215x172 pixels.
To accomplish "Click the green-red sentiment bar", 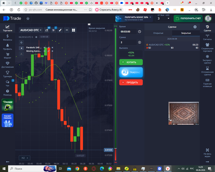I will tap(115, 94).
